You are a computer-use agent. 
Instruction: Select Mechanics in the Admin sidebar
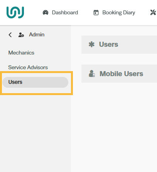tap(21, 53)
